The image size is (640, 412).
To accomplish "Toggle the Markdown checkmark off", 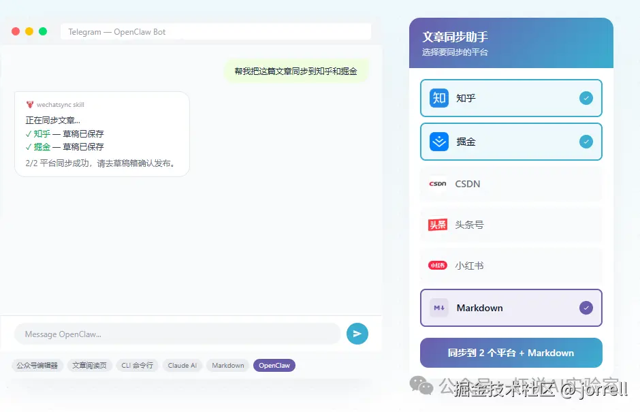I will coord(586,308).
